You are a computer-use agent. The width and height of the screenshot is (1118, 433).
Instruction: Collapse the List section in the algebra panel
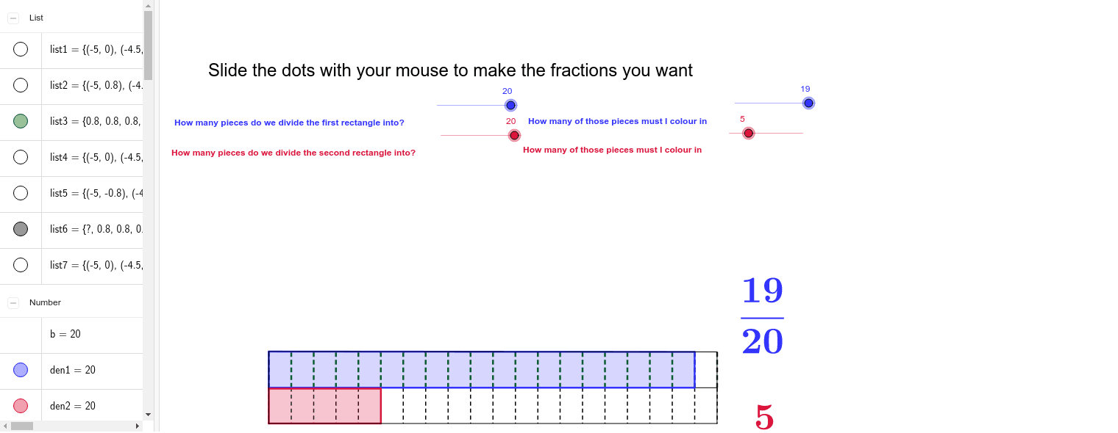click(12, 17)
